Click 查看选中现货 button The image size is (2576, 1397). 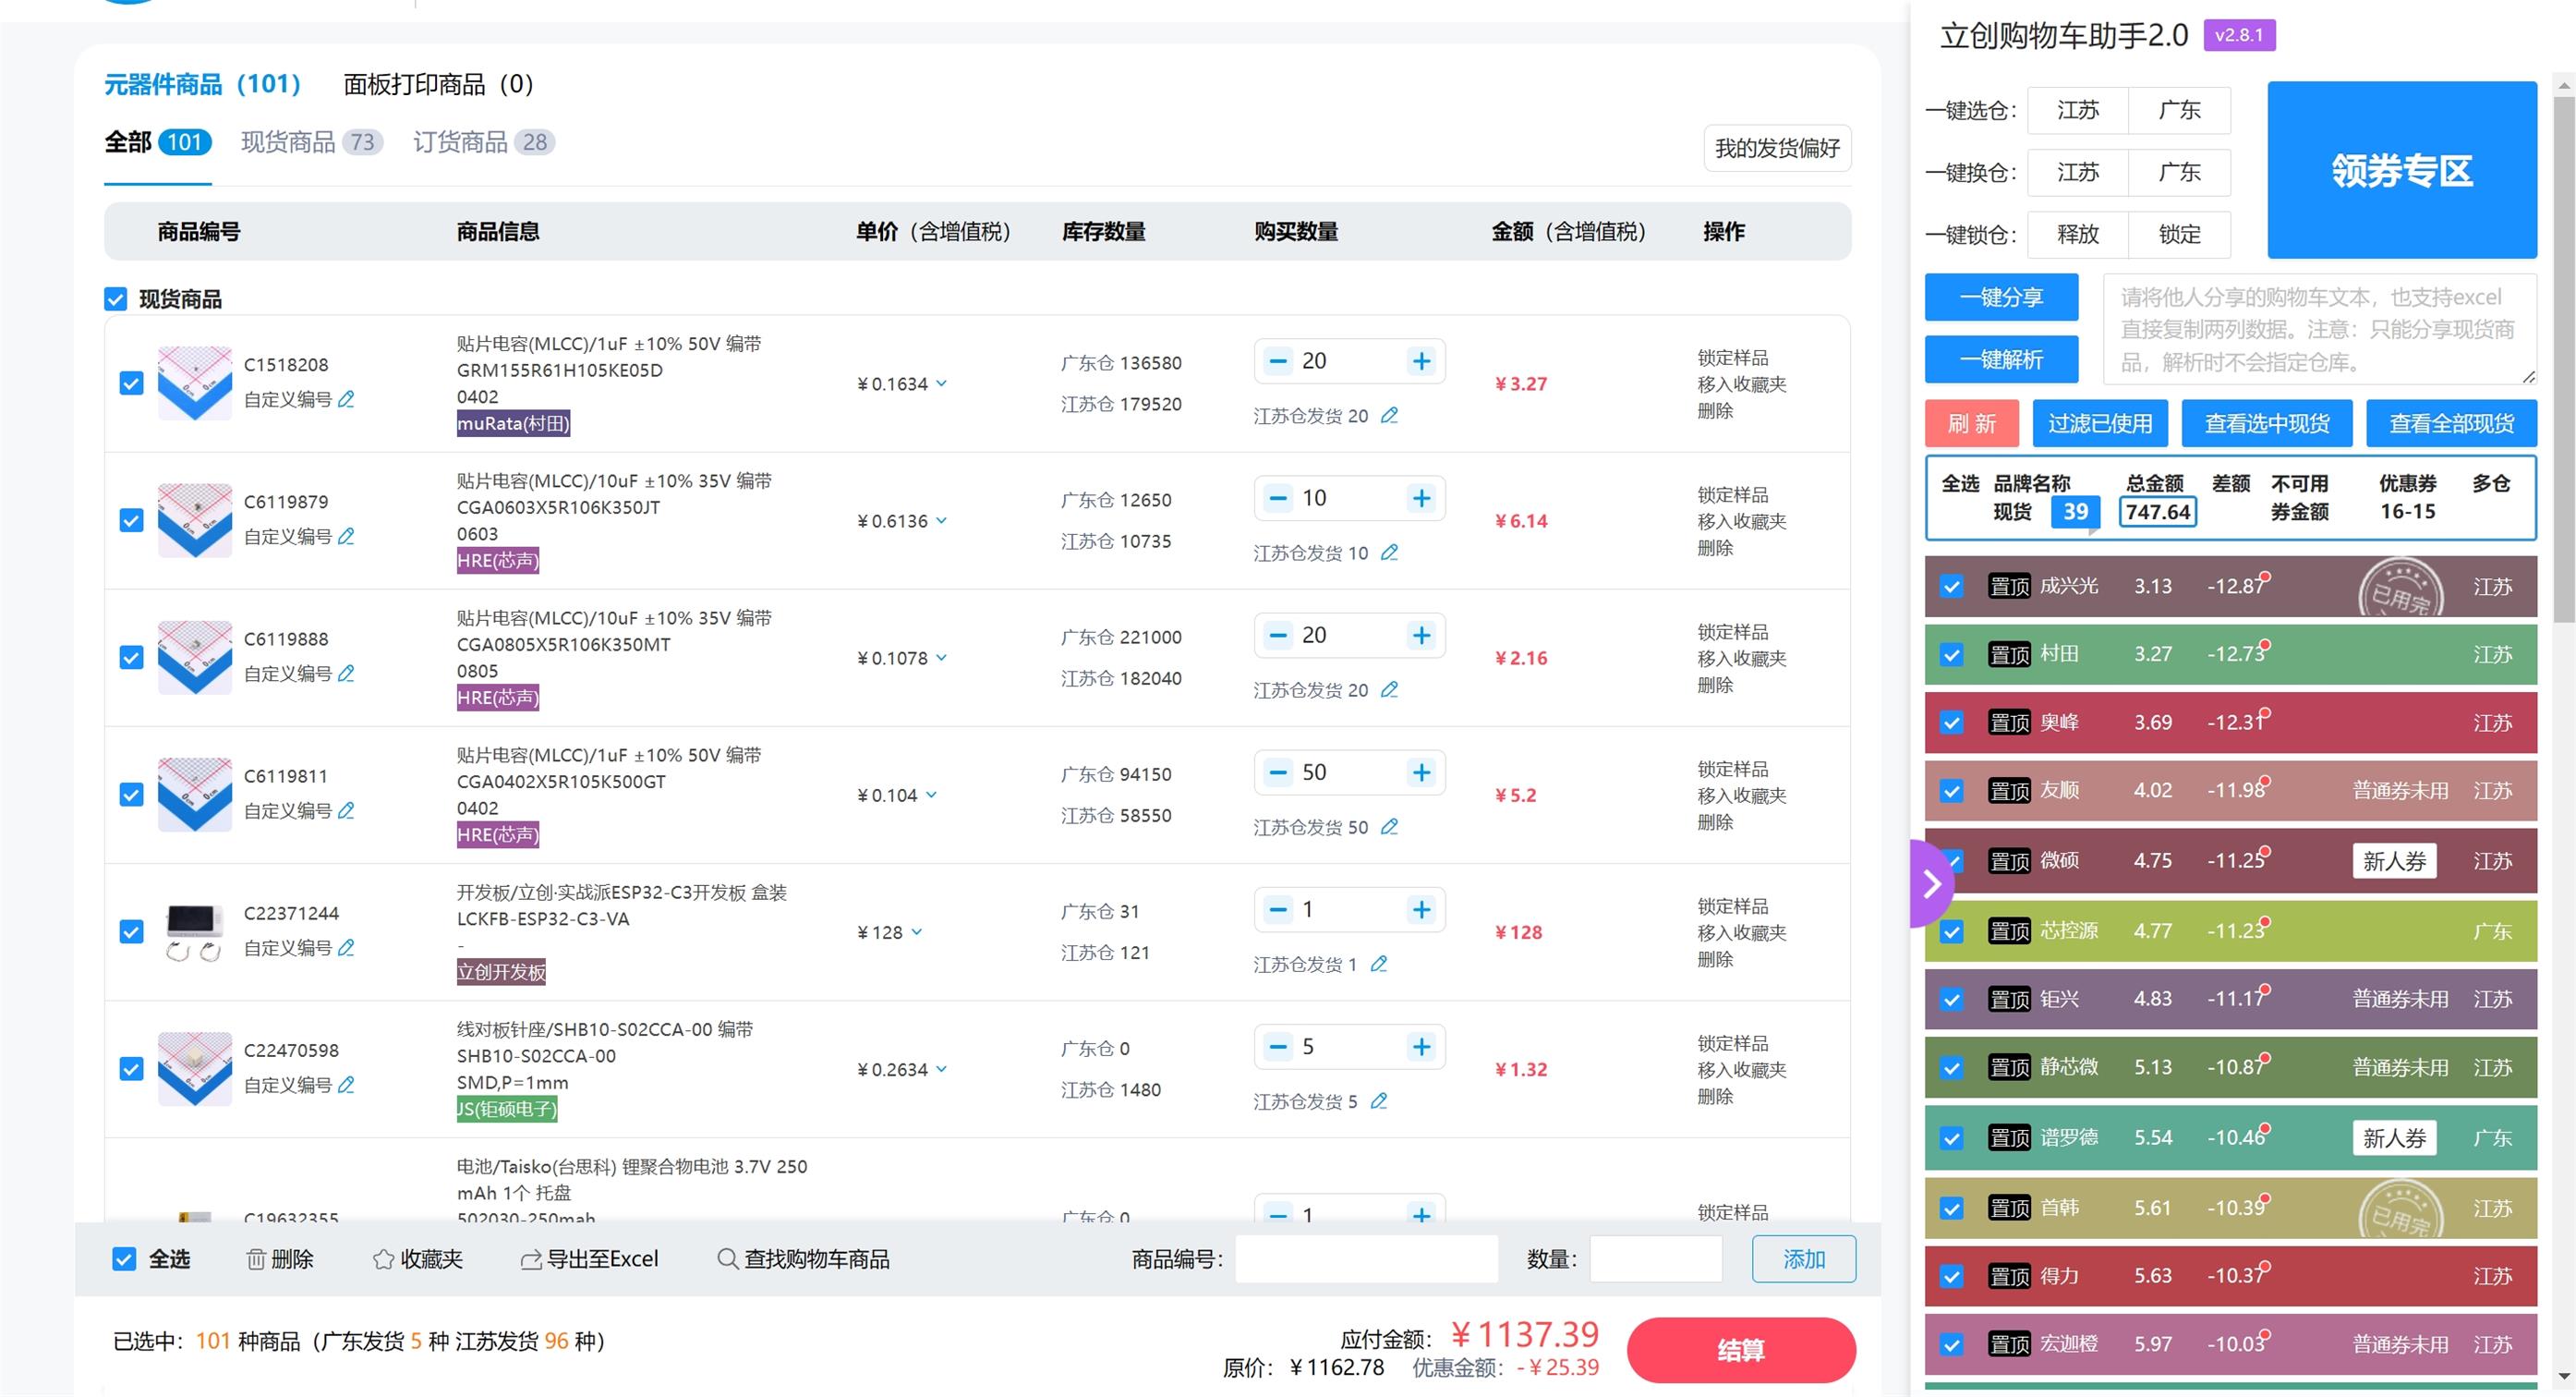pos(2267,423)
